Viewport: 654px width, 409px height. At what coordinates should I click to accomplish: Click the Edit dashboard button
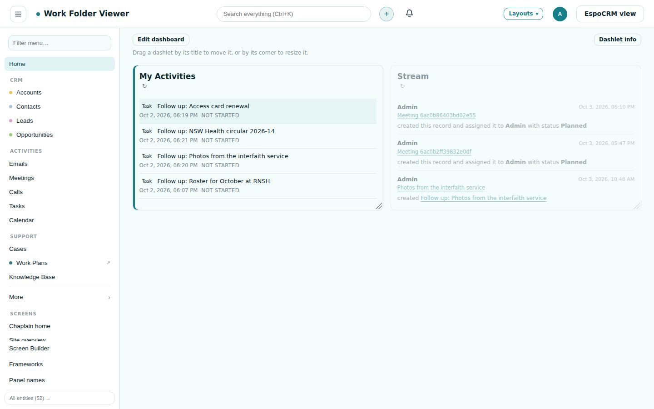161,40
